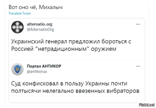Click the word полтысячи in second tweet

[26, 91]
